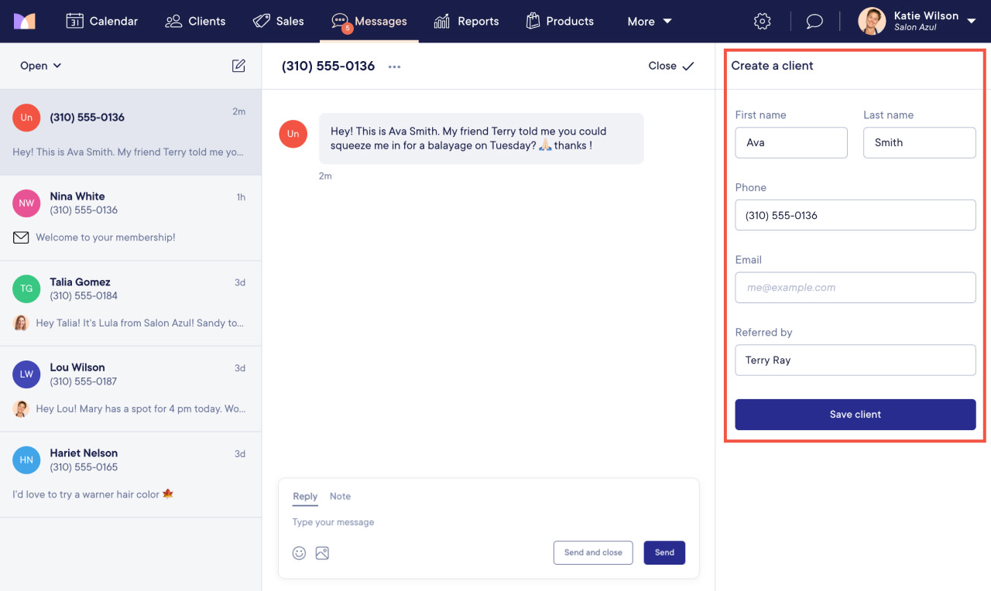Click the Un avatar in conversation list

click(x=26, y=118)
